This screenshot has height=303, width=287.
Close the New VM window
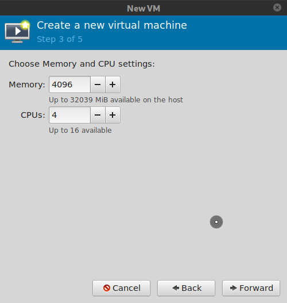tap(277, 7)
